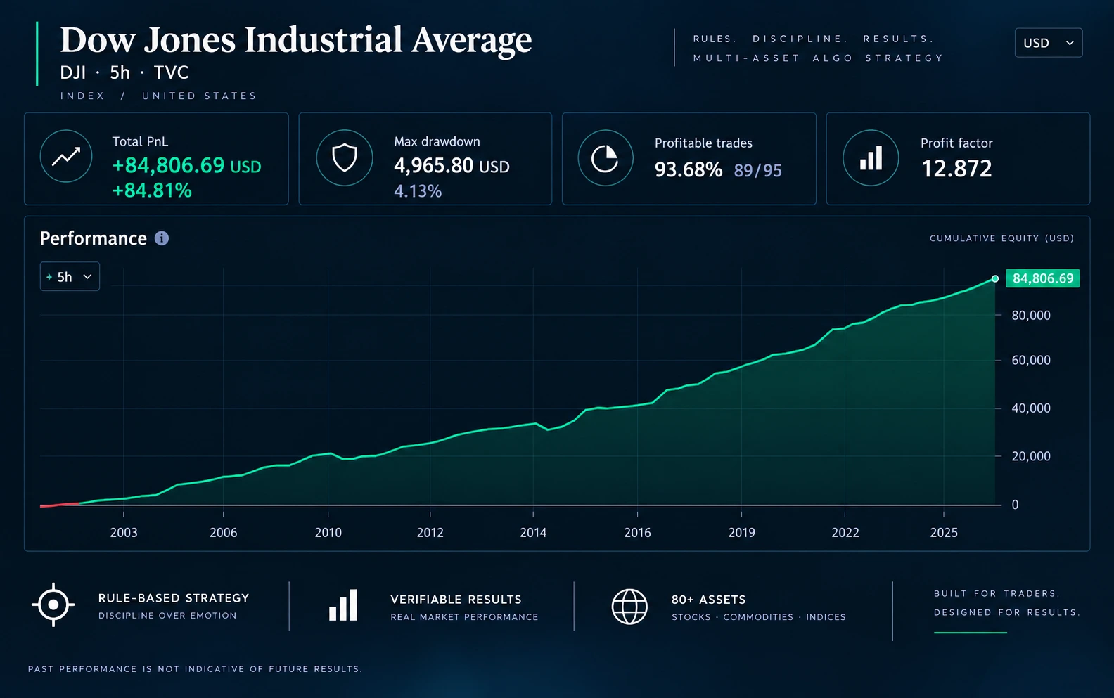
Task: Click the pie chart icon beside Profitable trades
Action: [606, 158]
